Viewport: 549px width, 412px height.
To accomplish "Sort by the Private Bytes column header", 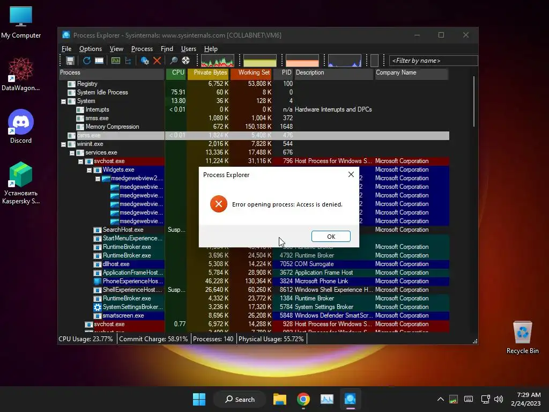I will pos(209,73).
